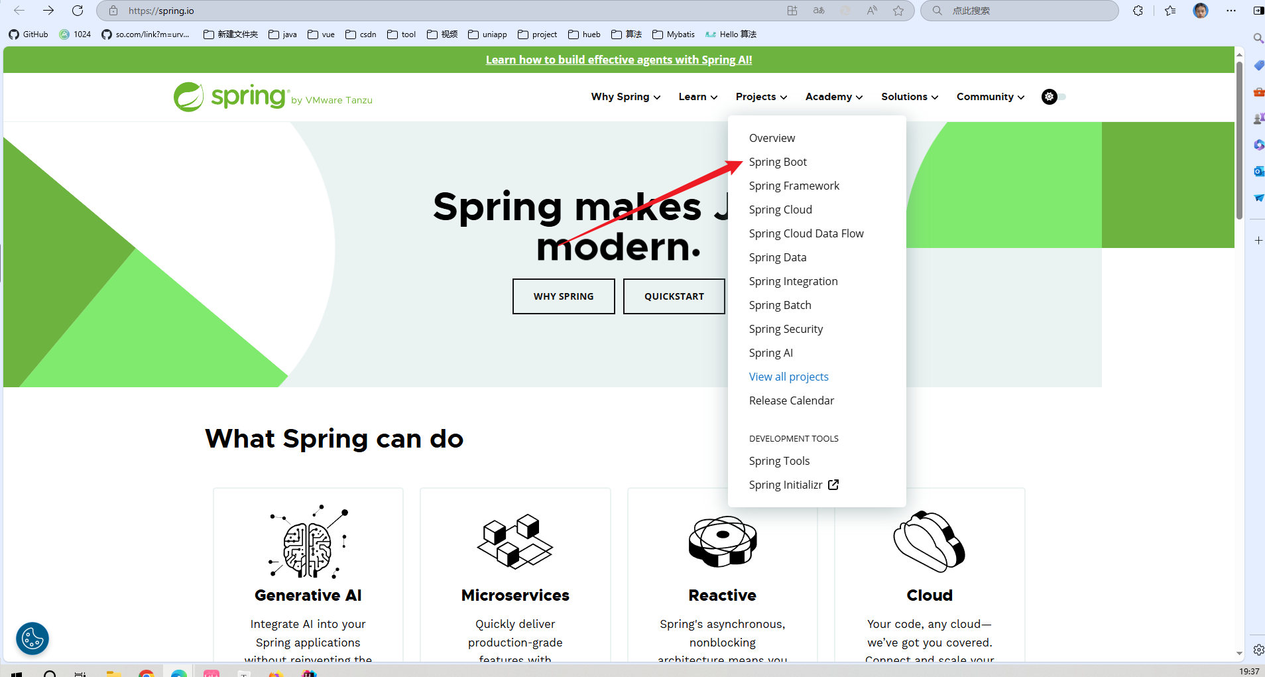1265x677 pixels.
Task: Open Spring Data from the menu
Action: coord(778,257)
